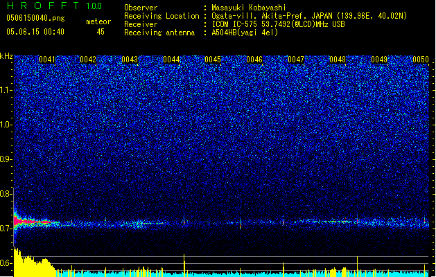436x277 pixels.
Task: Click the "Observer" field label
Action: coord(141,8)
